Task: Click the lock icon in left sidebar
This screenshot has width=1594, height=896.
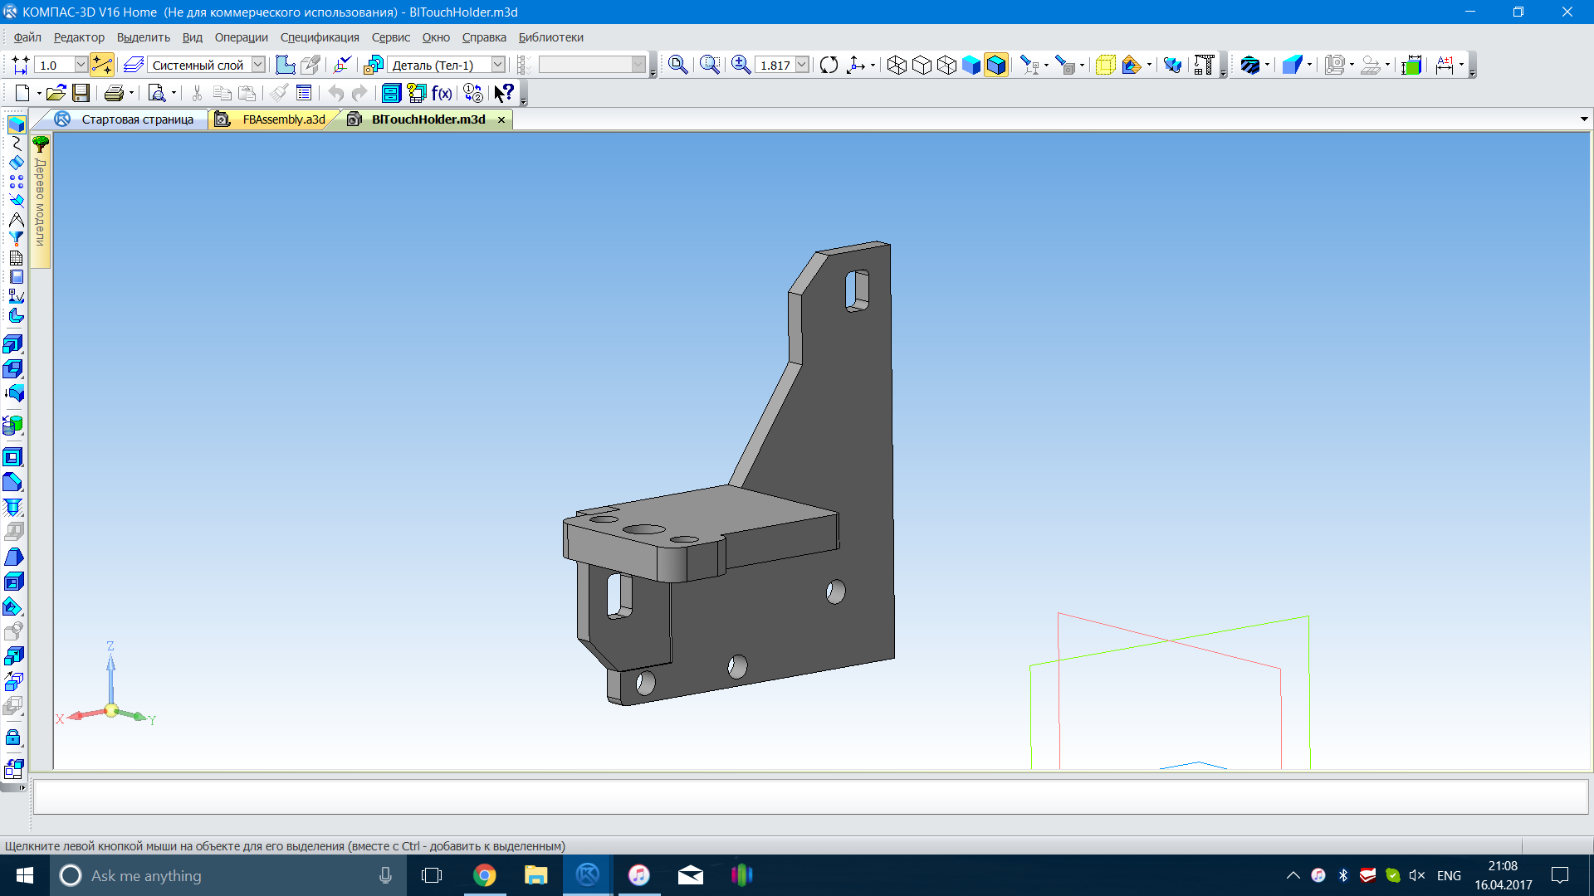Action: [13, 738]
